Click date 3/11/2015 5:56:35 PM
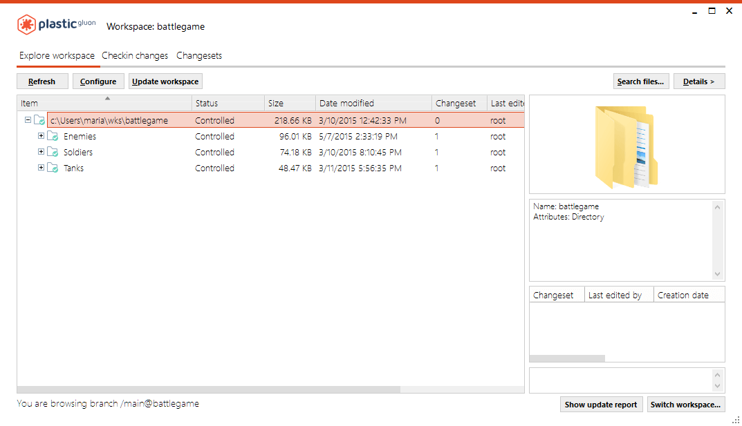 pyautogui.click(x=360, y=168)
